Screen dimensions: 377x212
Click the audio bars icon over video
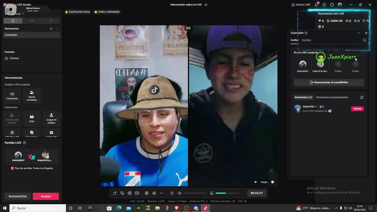188,28
